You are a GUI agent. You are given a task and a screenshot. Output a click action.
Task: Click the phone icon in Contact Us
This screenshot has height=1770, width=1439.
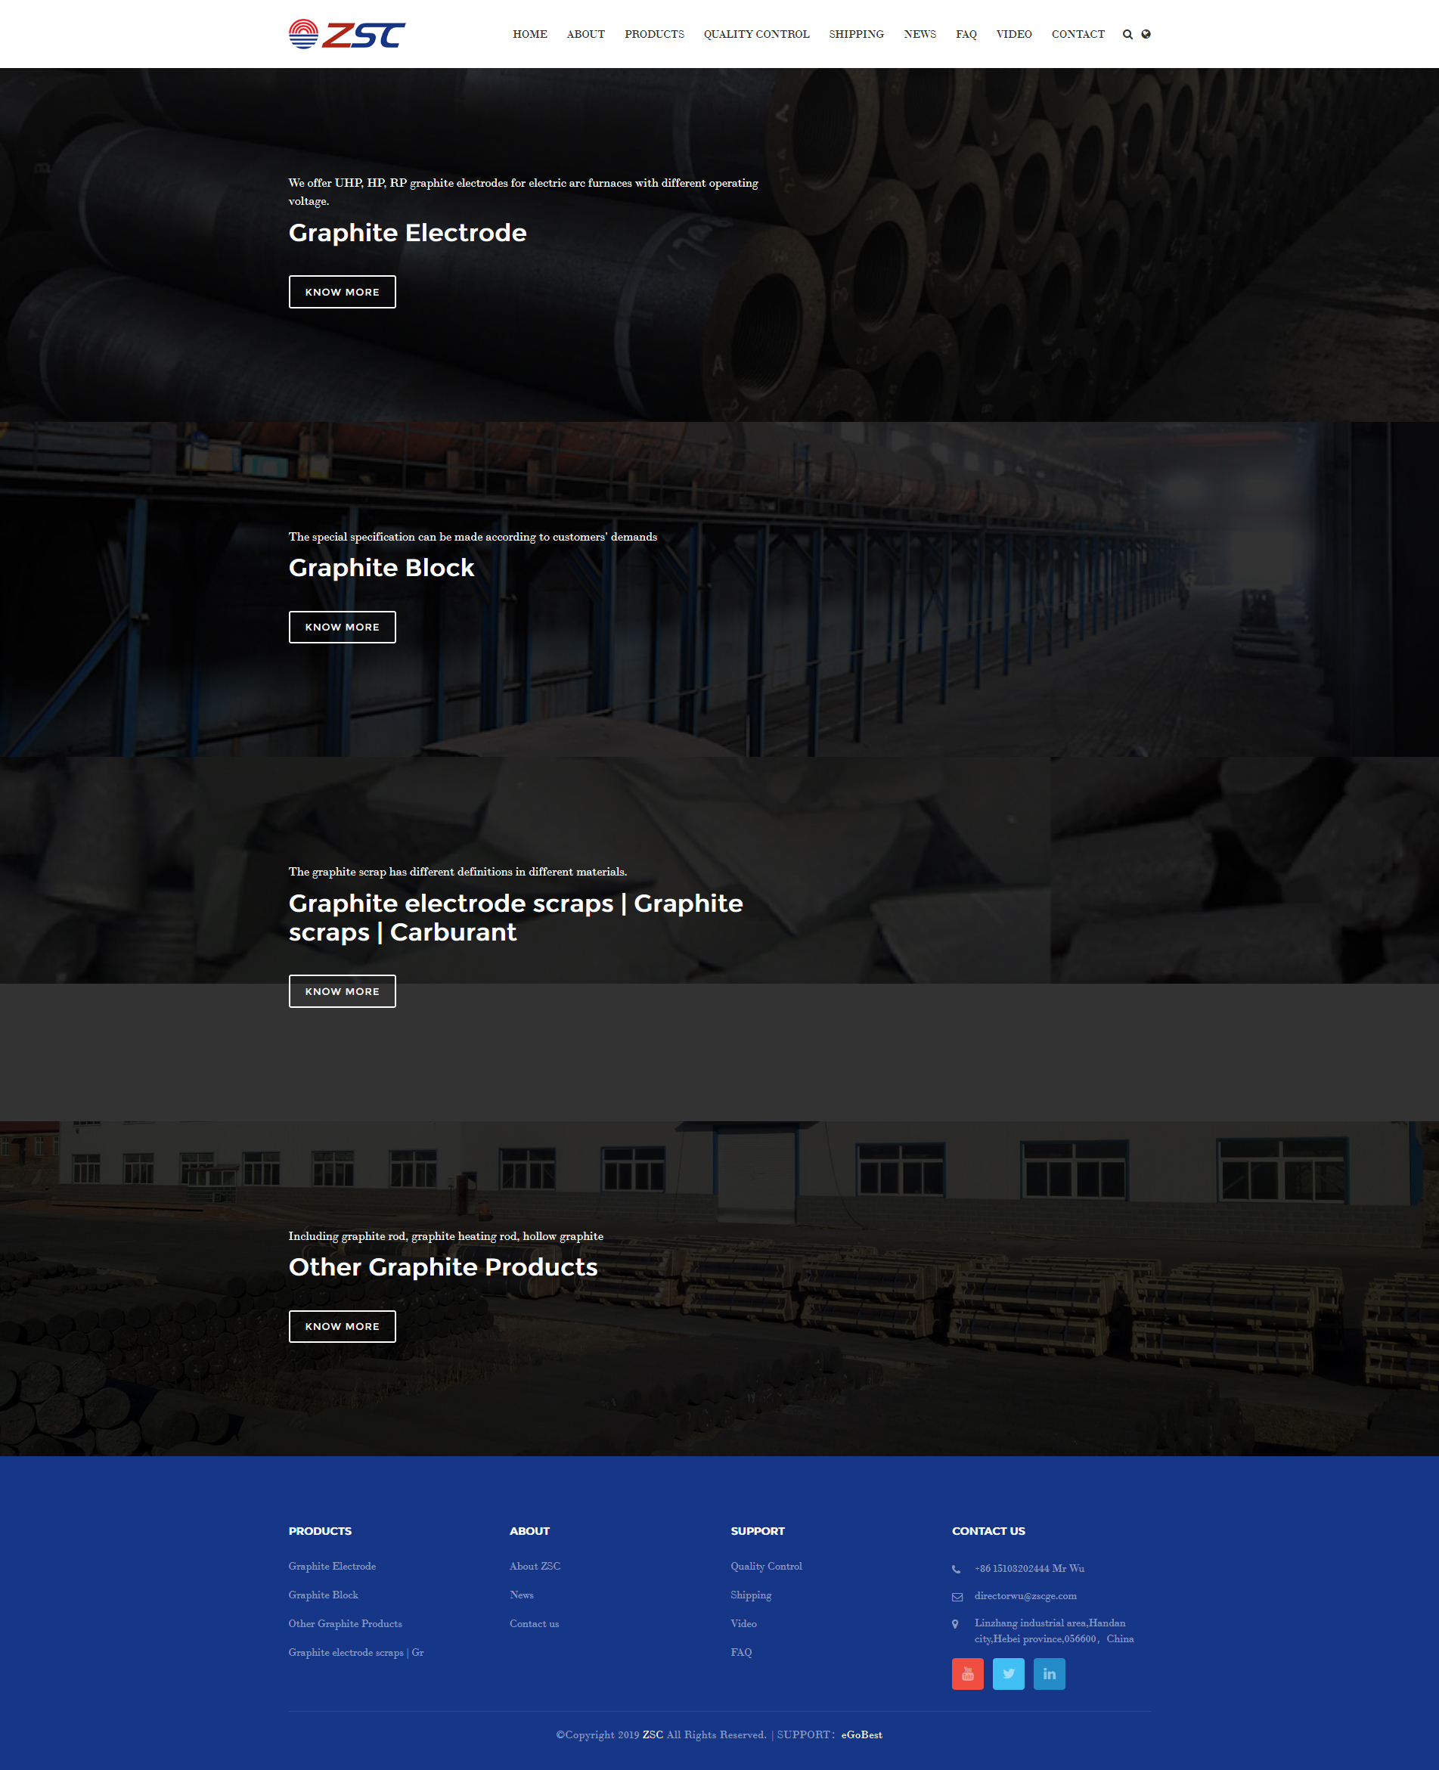pos(957,1569)
